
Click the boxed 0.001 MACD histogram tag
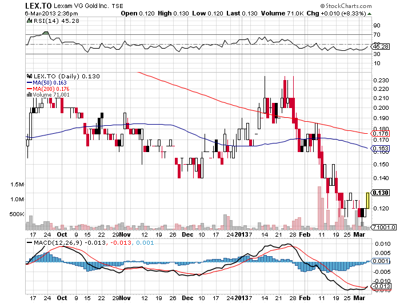click(380, 261)
